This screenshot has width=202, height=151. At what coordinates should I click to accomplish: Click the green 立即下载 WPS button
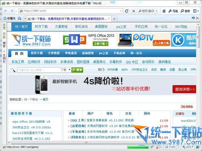tap(101, 44)
